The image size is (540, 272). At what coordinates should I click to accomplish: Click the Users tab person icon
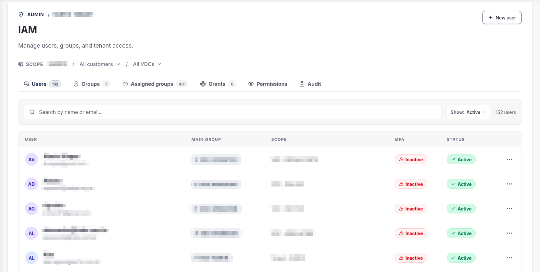(26, 84)
